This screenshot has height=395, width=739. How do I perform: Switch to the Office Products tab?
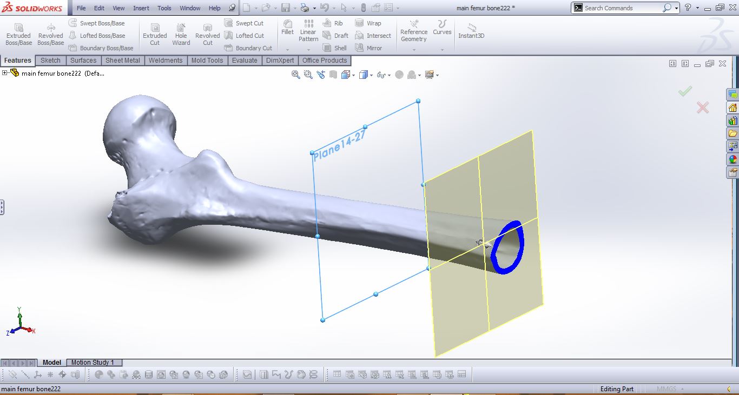325,61
